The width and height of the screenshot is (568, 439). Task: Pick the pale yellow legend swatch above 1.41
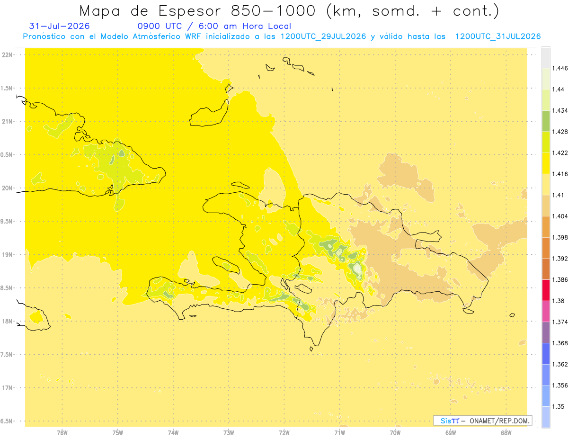pyautogui.click(x=546, y=184)
